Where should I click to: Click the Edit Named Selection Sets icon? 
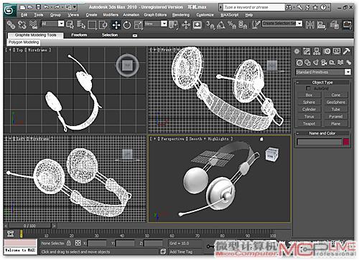[256, 24]
